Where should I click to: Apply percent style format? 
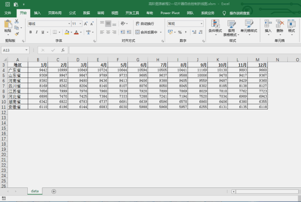point(180,32)
